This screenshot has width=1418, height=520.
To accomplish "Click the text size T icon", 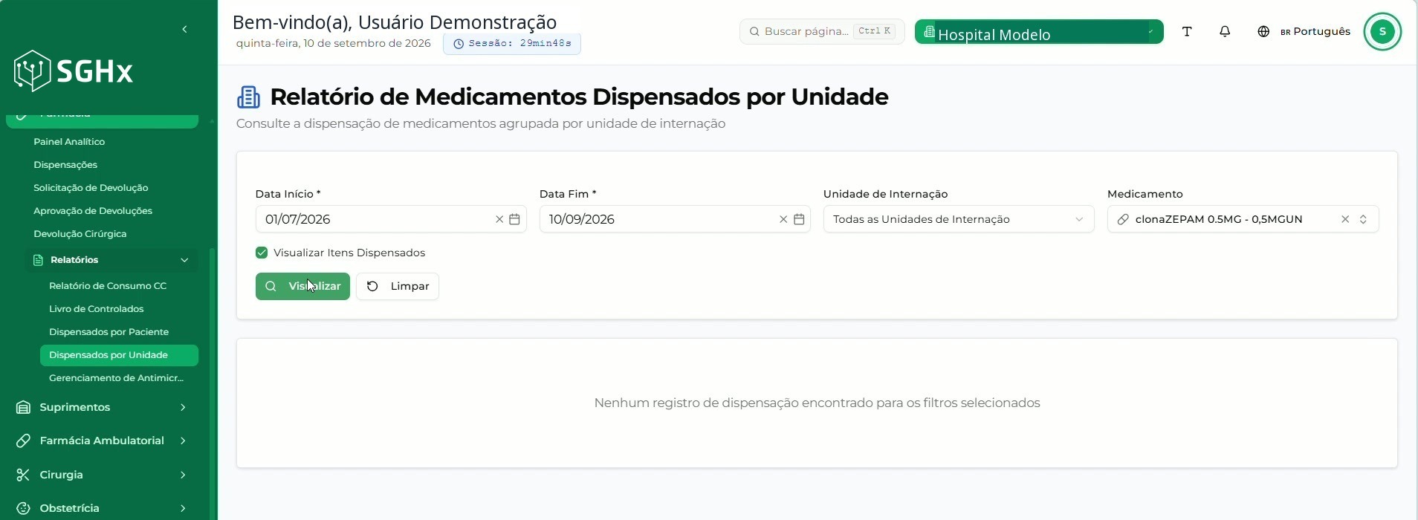I will point(1187,31).
